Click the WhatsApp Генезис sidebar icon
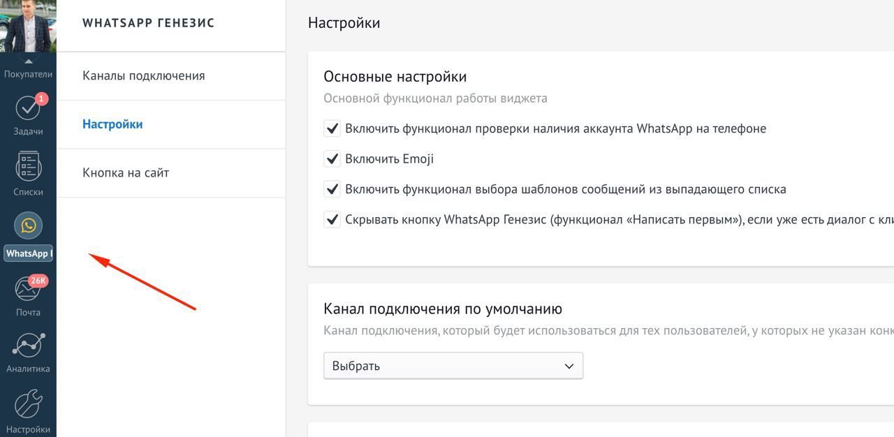894x437 pixels. 28,225
